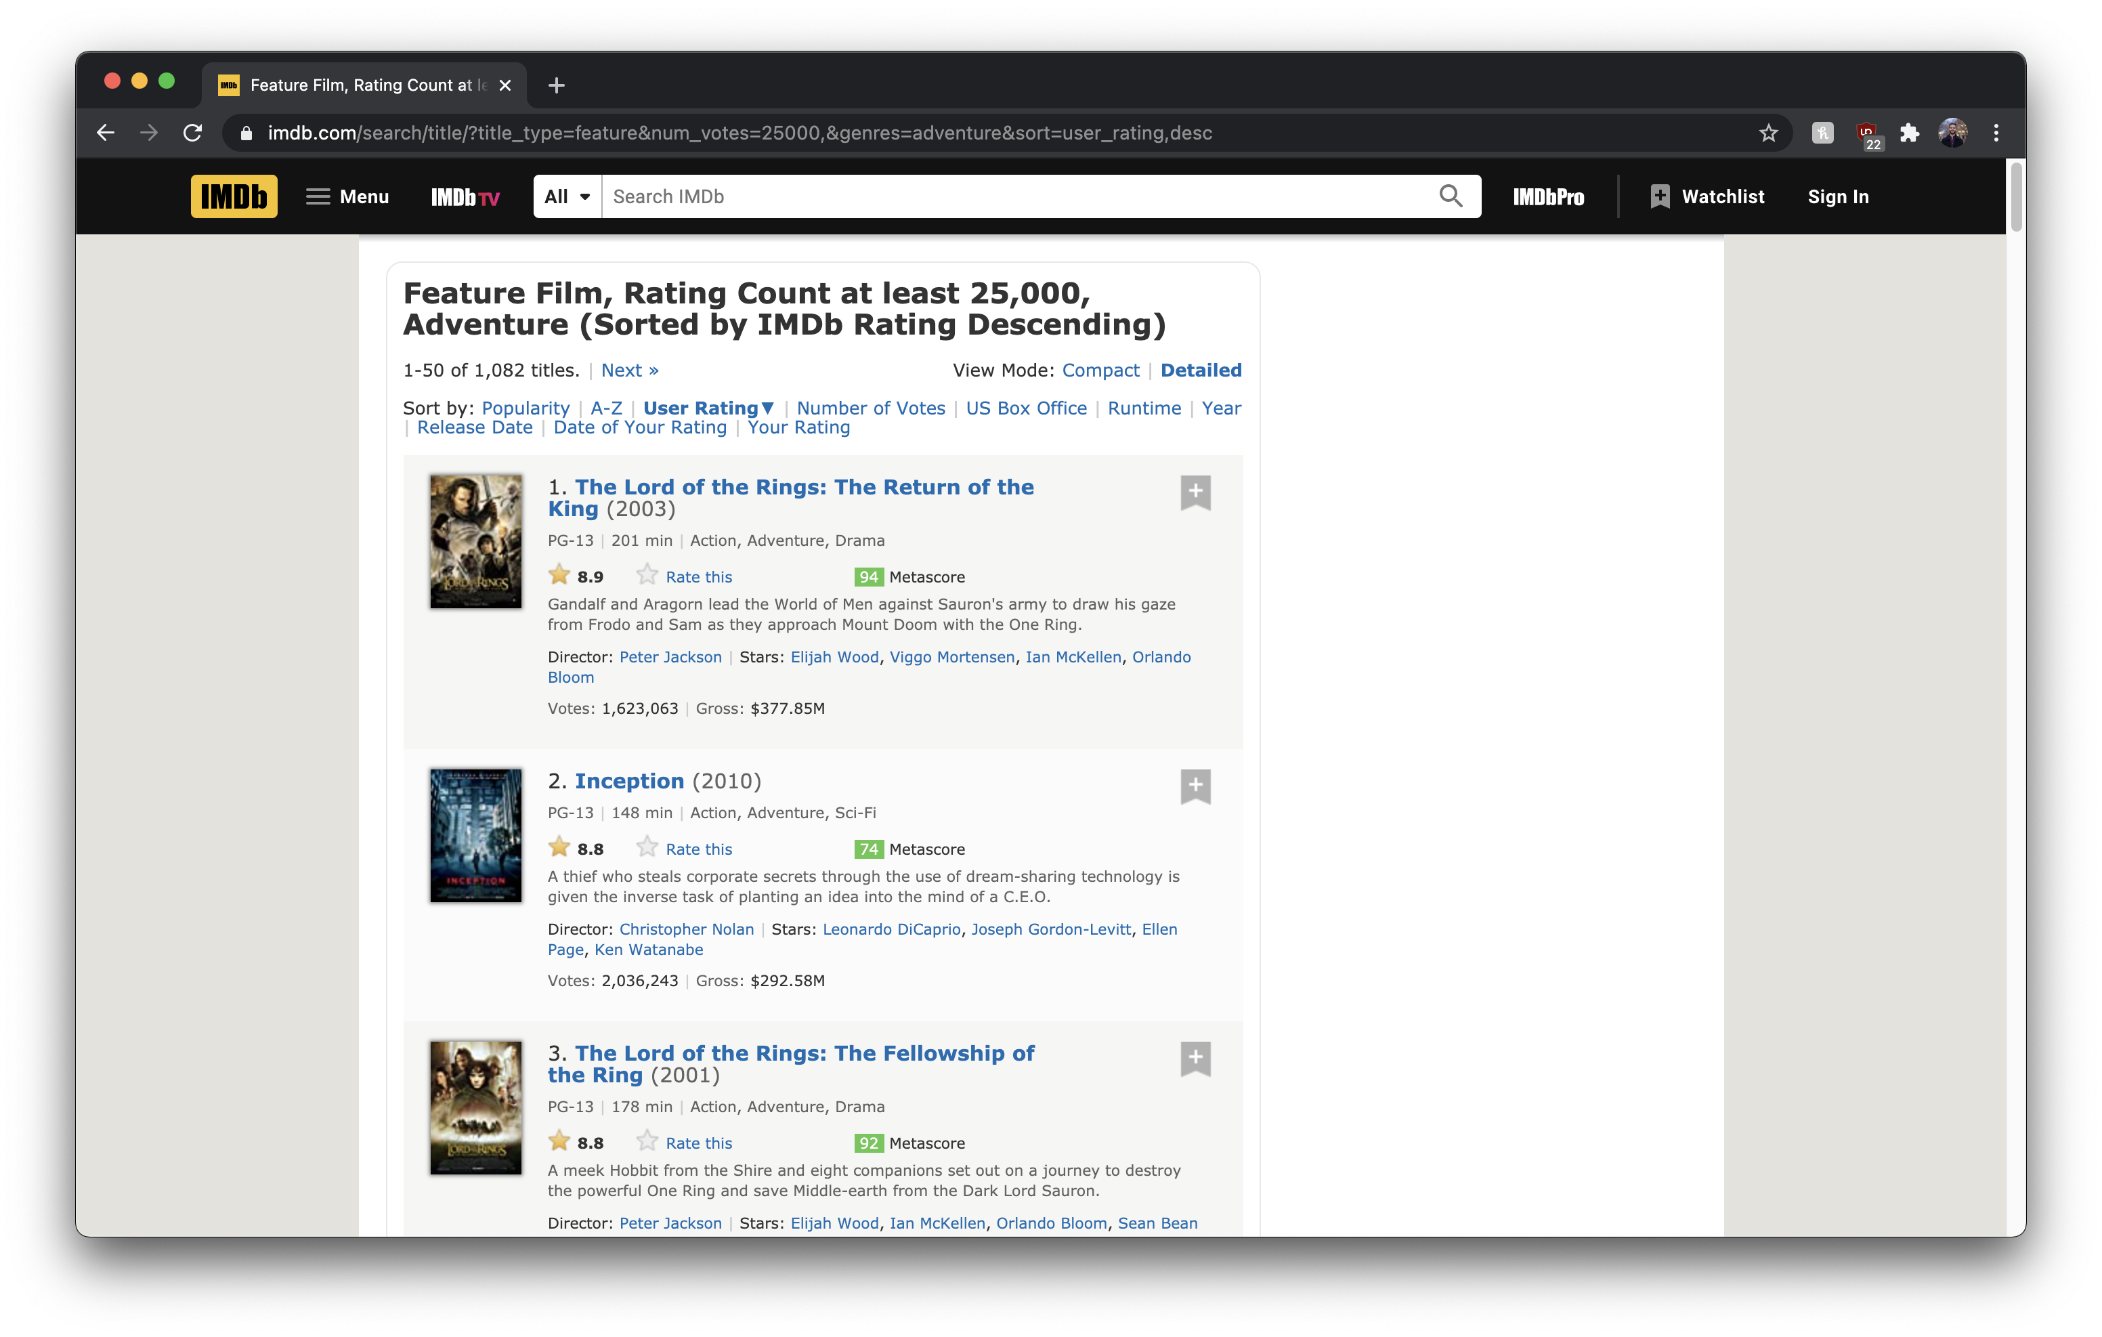Click The Fellowship of the Ring poster

475,1107
